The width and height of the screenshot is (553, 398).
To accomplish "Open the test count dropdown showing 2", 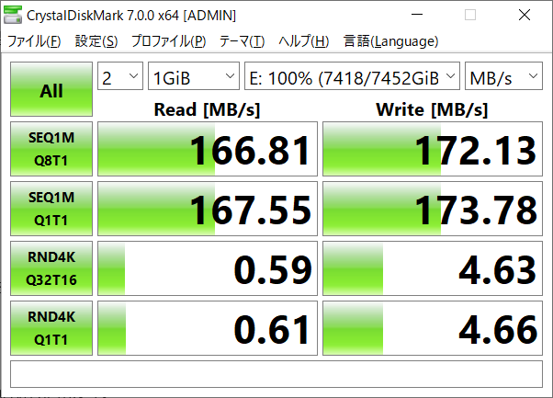I will click(120, 76).
